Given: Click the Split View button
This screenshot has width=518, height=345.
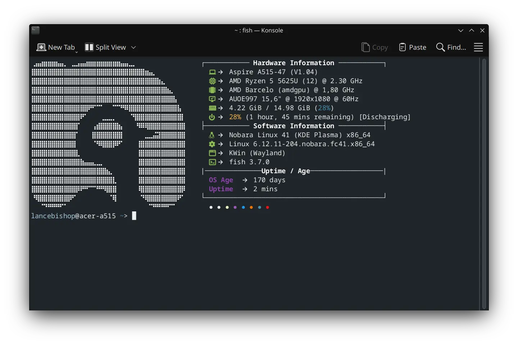Looking at the screenshot, I should tap(105, 47).
